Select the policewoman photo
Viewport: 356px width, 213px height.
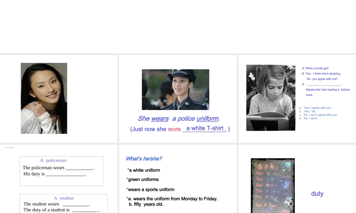(x=176, y=89)
